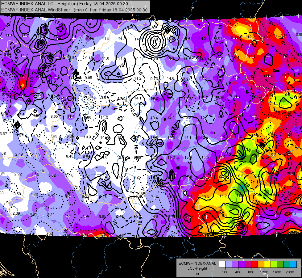Click the yellow legend swatch
Screen dimensions: 302x278
(x=267, y=264)
